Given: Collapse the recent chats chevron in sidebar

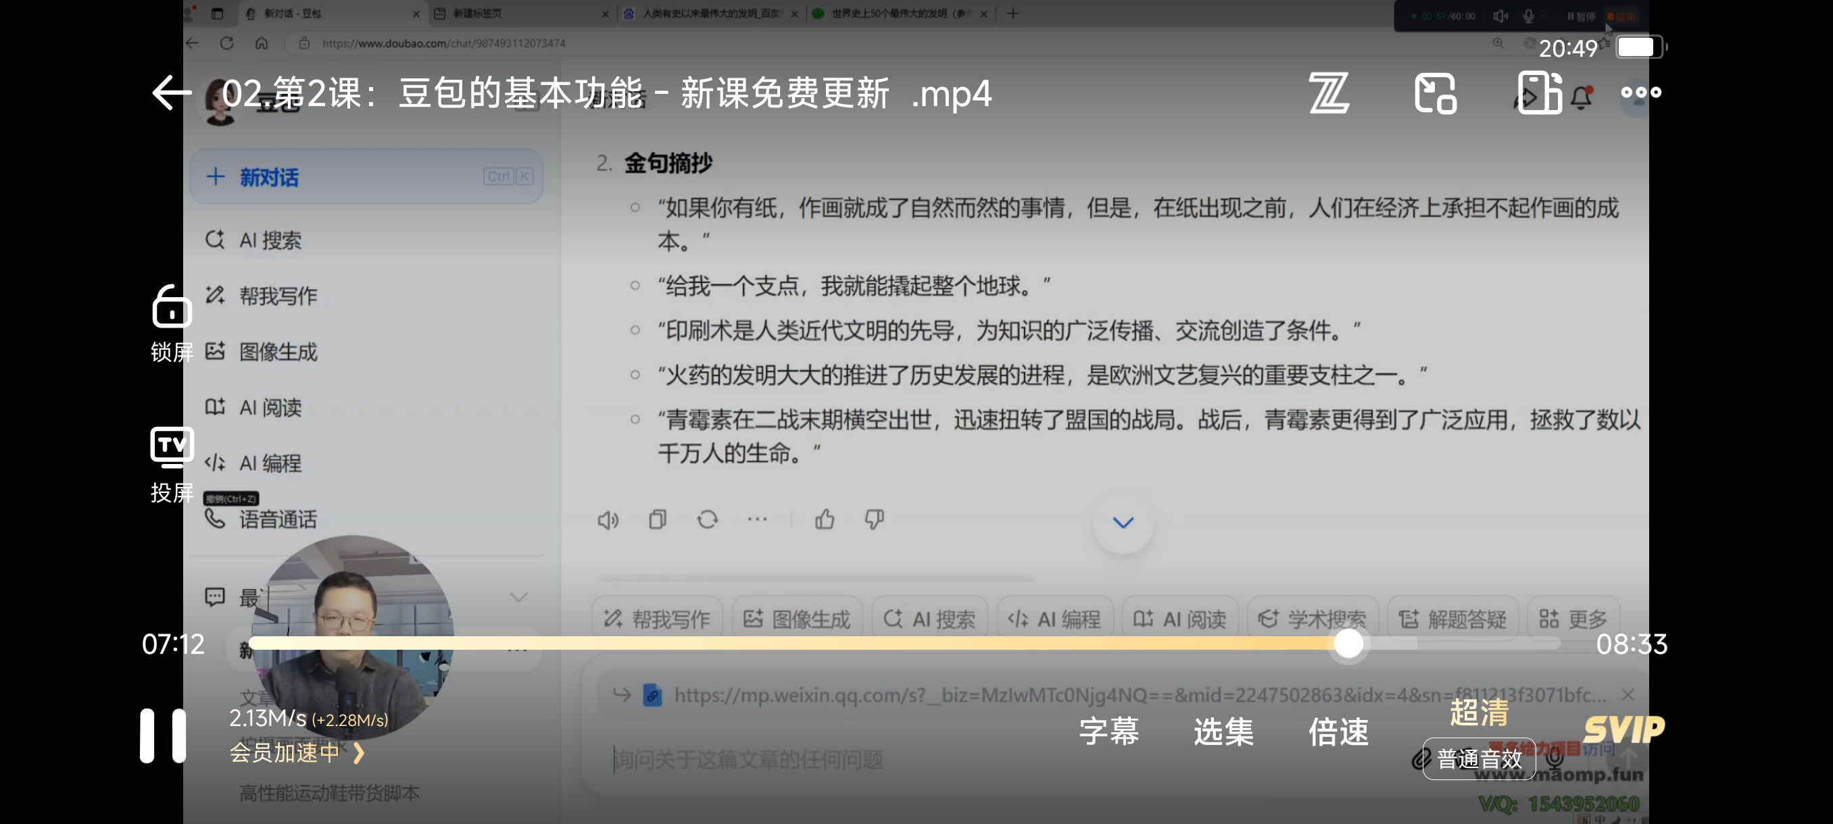Looking at the screenshot, I should coord(518,597).
